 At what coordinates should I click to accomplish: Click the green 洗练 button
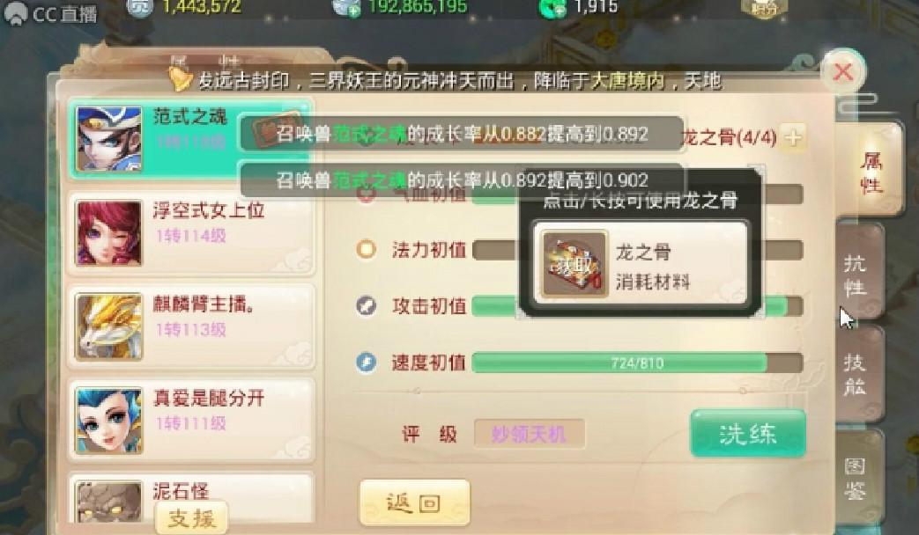(x=748, y=434)
